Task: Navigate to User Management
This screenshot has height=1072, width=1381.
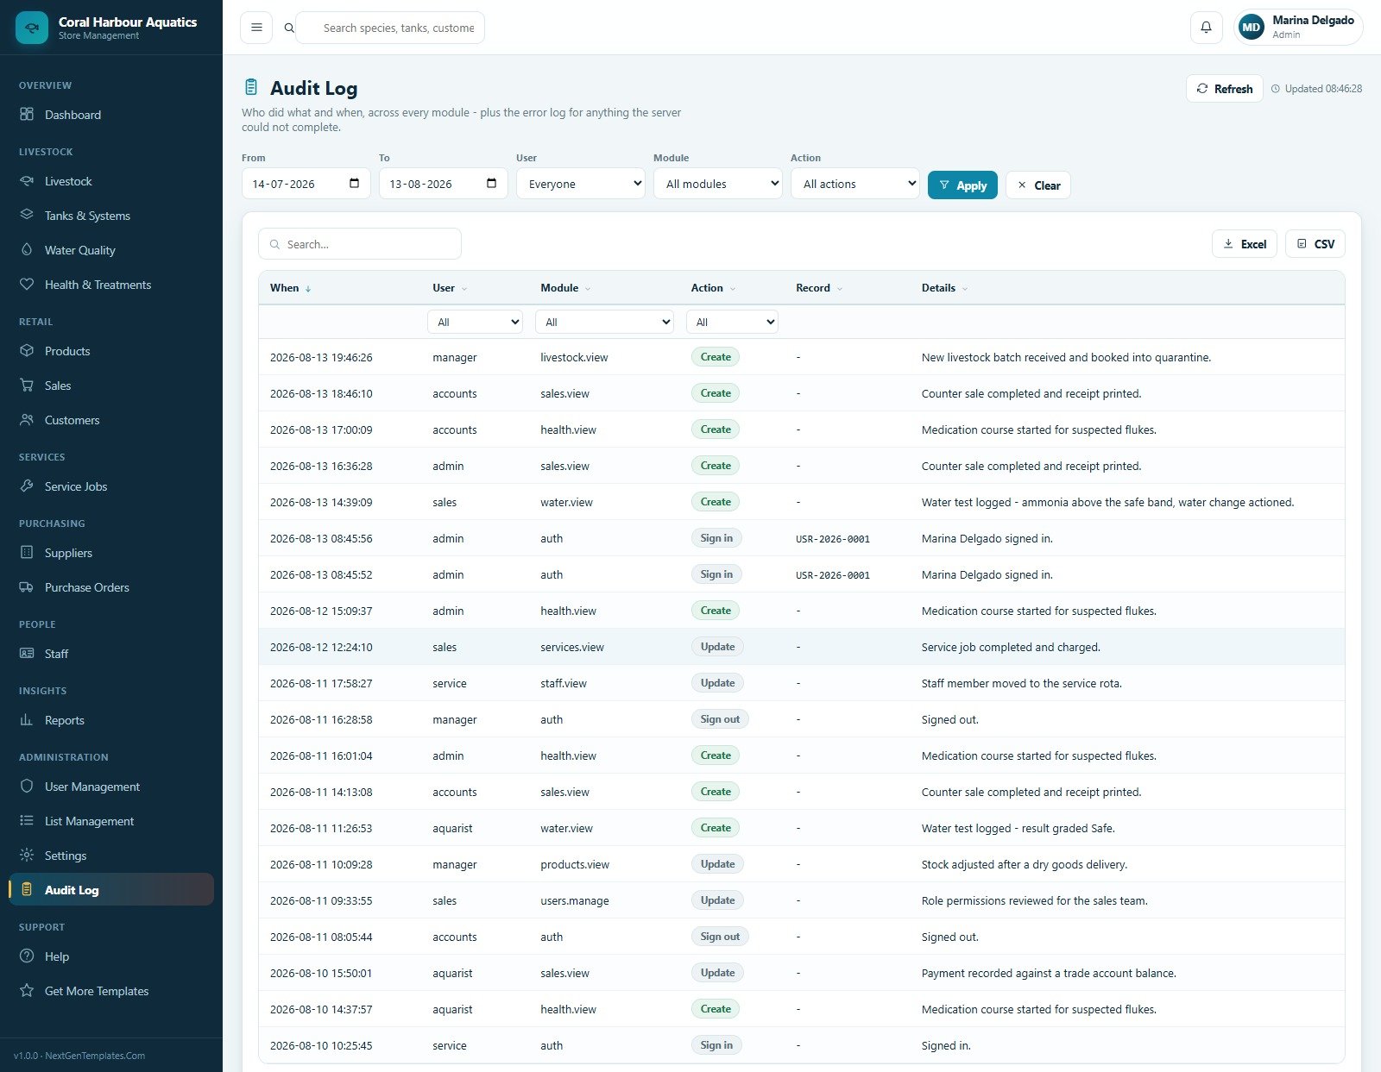Action: click(x=111, y=787)
